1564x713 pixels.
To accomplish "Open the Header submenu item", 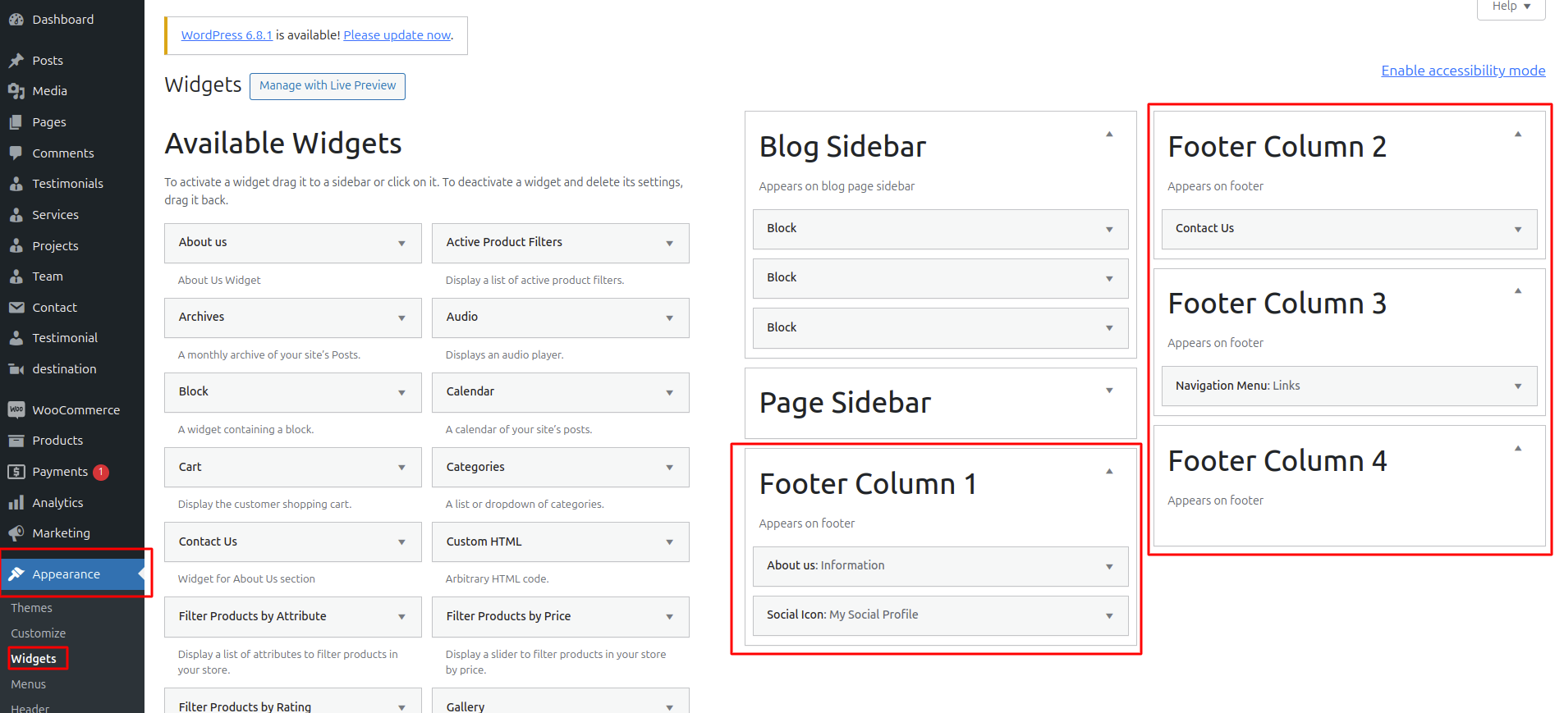I will coord(30,708).
